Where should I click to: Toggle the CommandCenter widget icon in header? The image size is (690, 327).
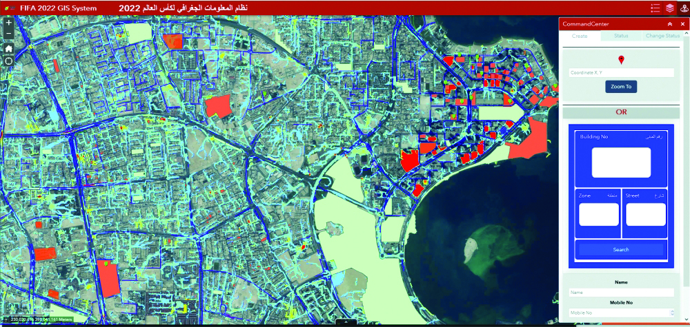(683, 8)
